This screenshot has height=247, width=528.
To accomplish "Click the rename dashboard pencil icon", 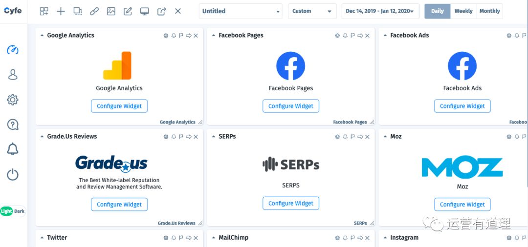I will coord(128,11).
